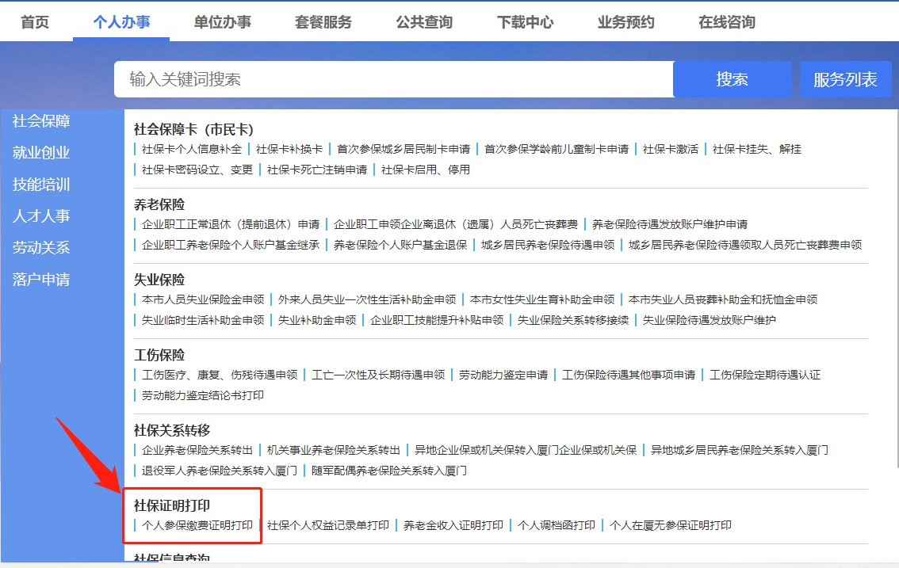The height and width of the screenshot is (568, 899).
Task: Open 落户申请 in the left sidebar
Action: (41, 280)
